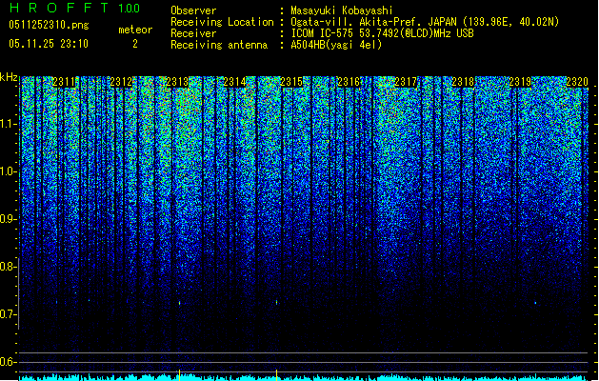The height and width of the screenshot is (381, 599).
Task: Click the 2317 time axis label
Action: (406, 82)
